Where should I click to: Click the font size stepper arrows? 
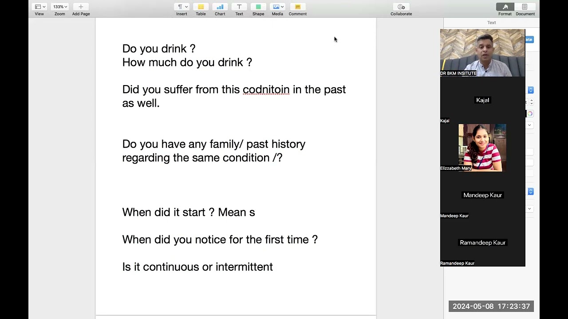coord(531,102)
